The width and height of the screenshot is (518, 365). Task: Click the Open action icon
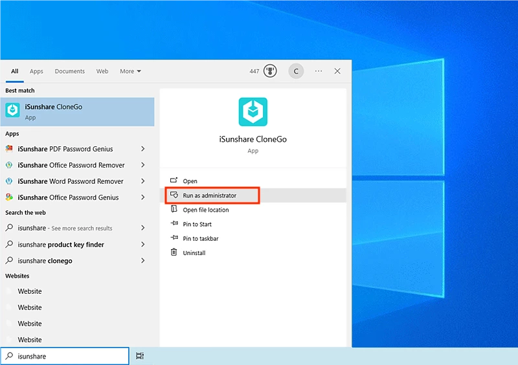(x=174, y=181)
